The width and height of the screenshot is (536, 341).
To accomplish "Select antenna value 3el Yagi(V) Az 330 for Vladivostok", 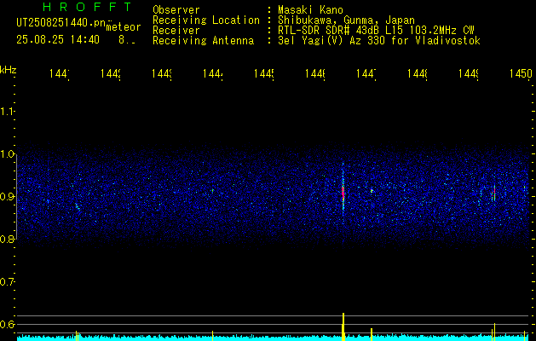I will 379,41.
